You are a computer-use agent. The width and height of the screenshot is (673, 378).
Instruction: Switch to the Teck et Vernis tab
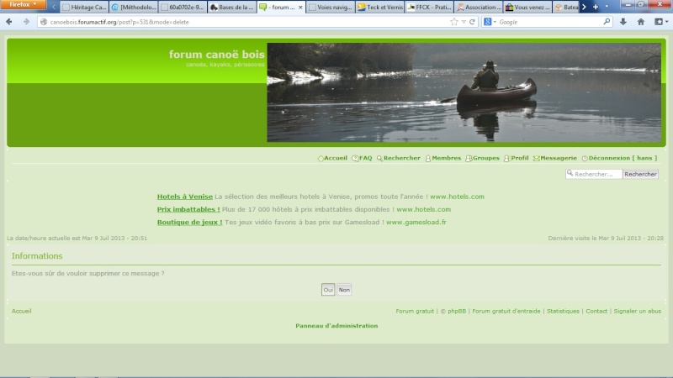(380, 8)
